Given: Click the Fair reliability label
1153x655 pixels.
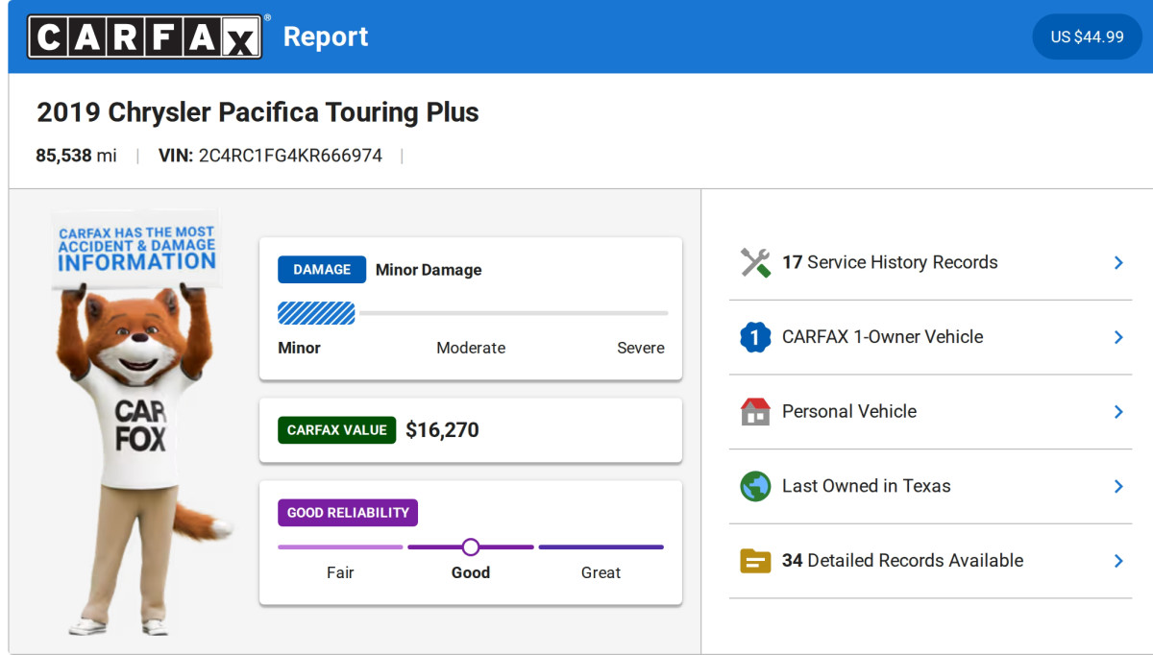Looking at the screenshot, I should point(340,572).
